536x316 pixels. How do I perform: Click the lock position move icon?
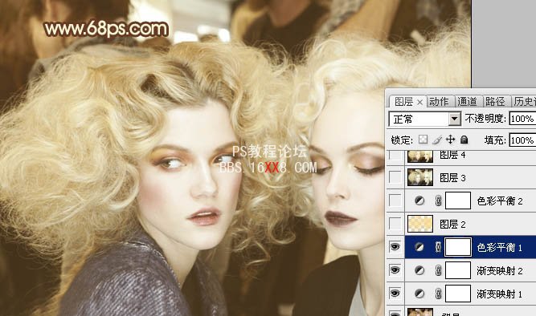point(451,140)
